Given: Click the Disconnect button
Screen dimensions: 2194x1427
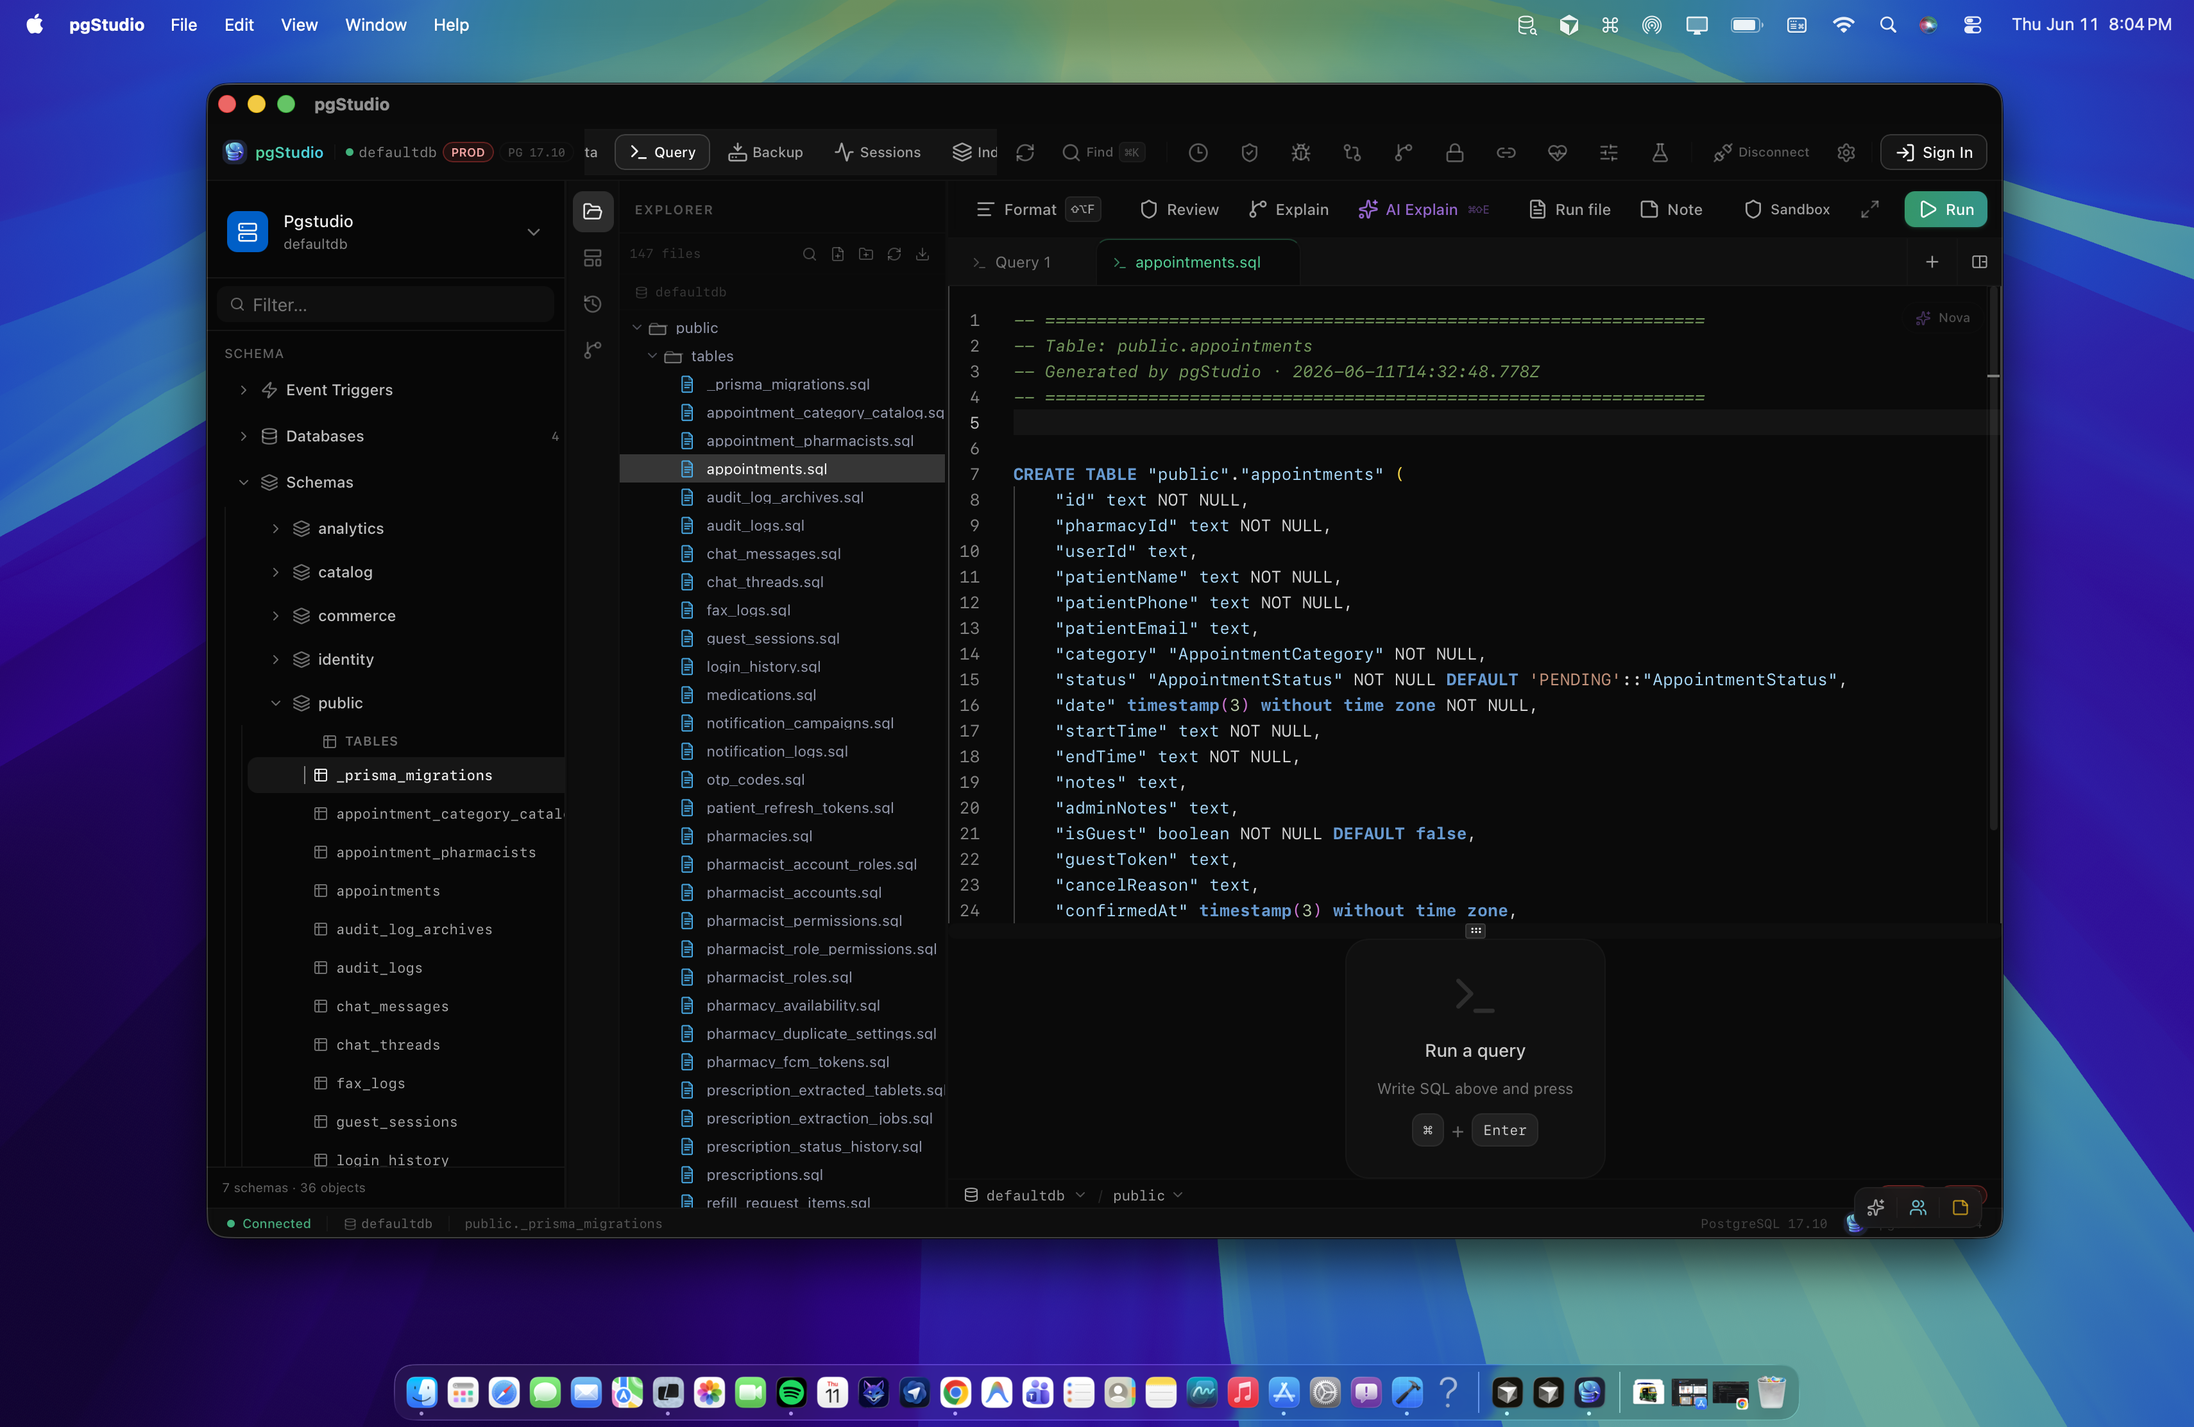Looking at the screenshot, I should pos(1761,152).
